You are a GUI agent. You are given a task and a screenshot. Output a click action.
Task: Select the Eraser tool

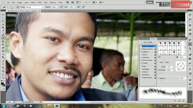(3, 47)
